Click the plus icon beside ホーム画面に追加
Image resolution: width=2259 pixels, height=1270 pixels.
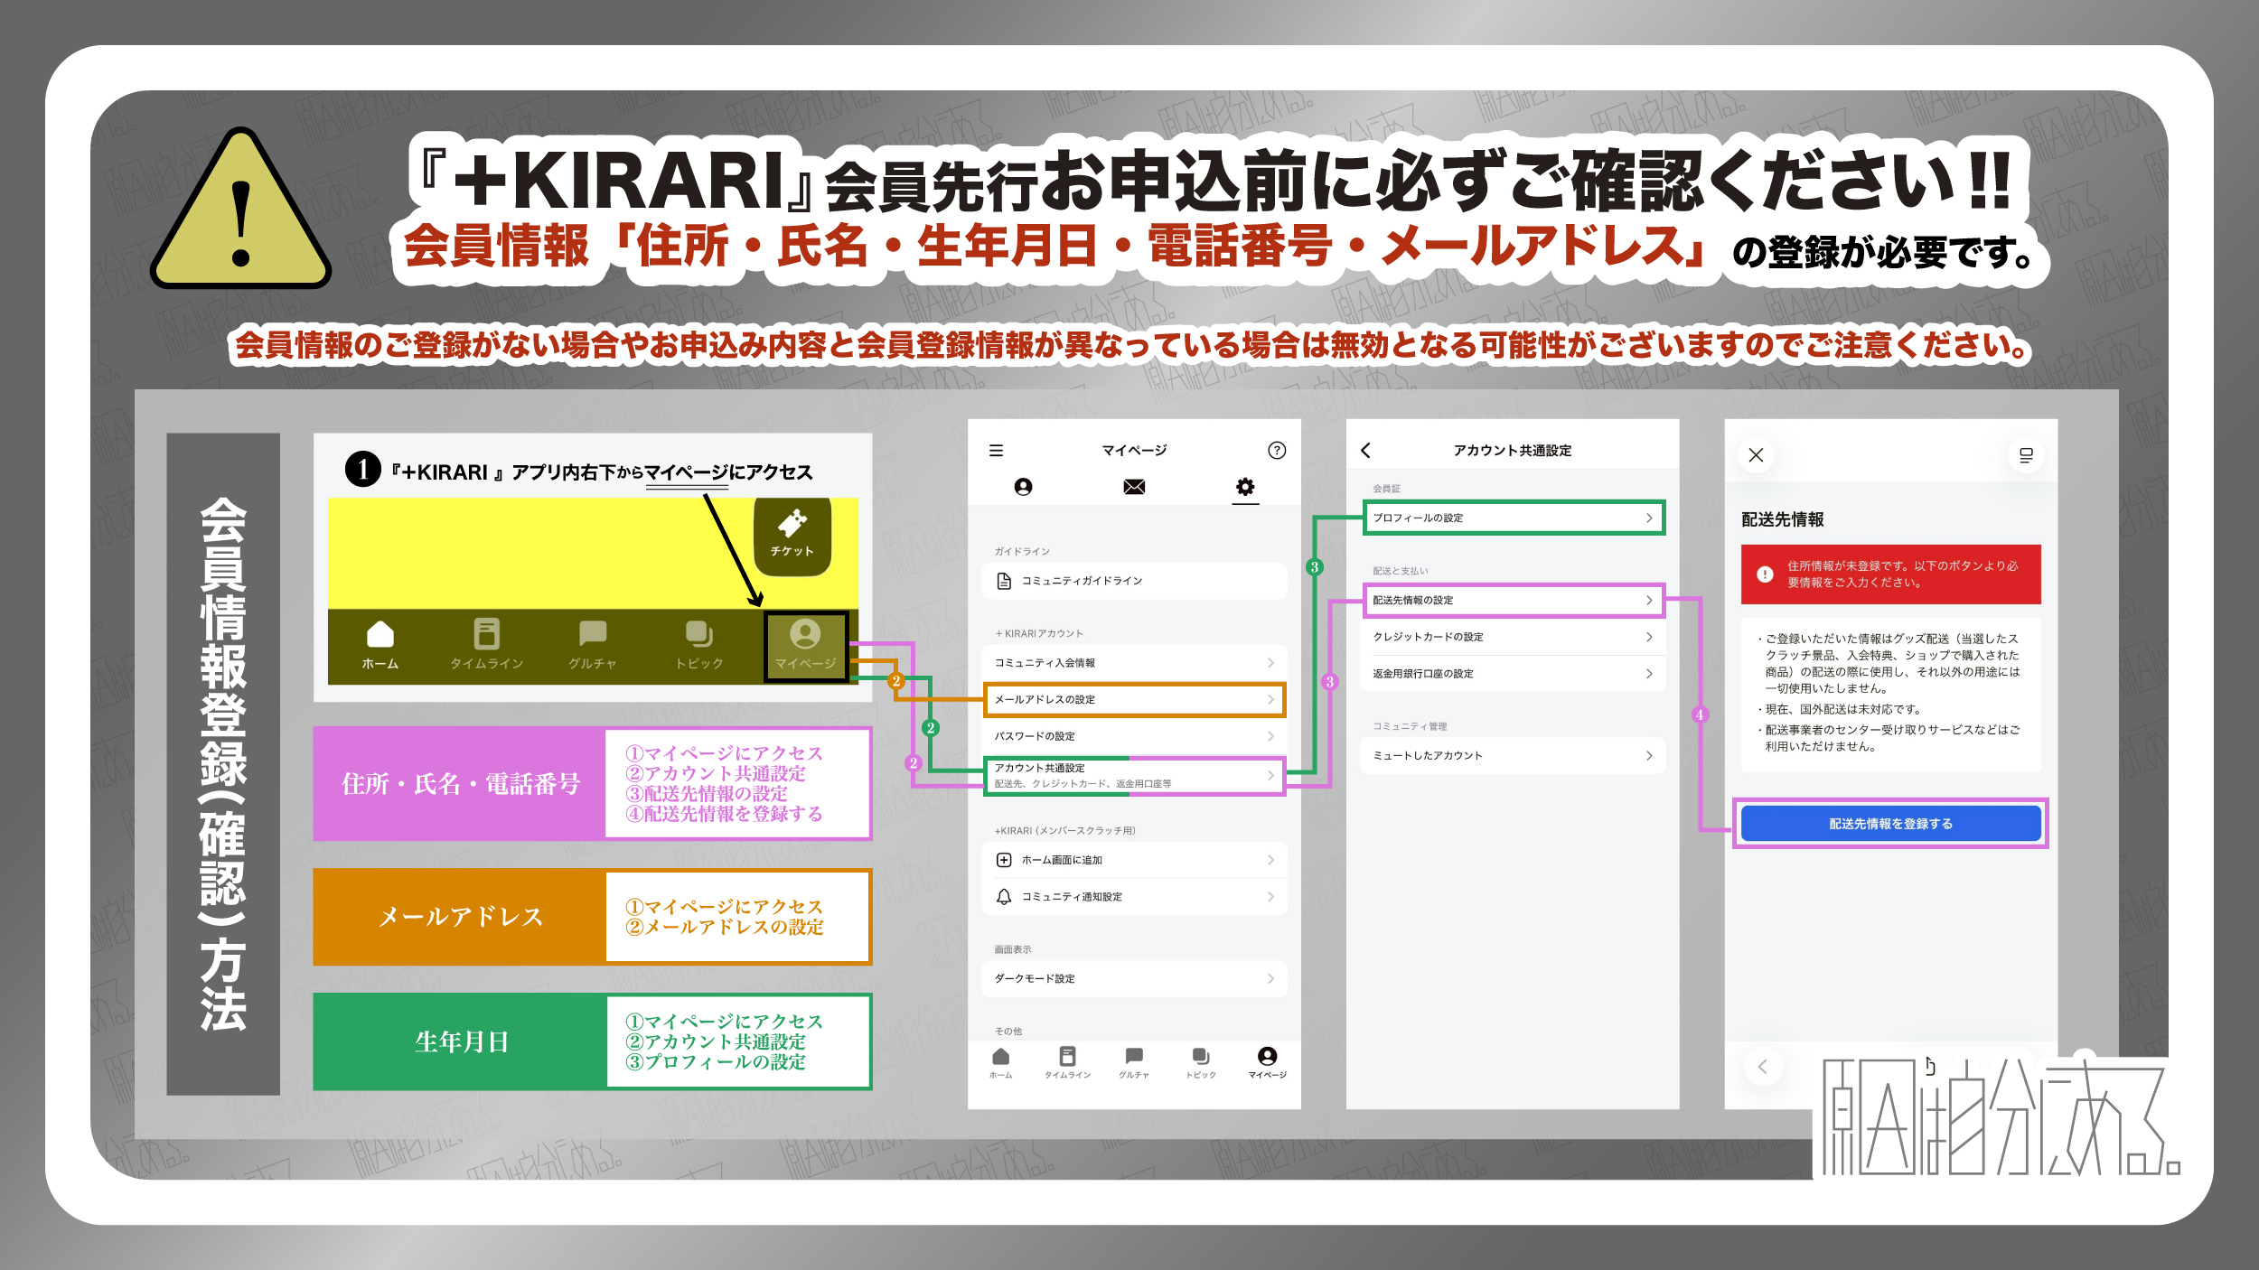pyautogui.click(x=1004, y=860)
